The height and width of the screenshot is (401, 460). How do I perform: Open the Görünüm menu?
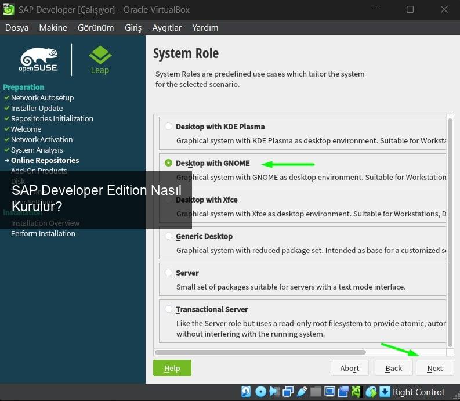[x=96, y=27]
